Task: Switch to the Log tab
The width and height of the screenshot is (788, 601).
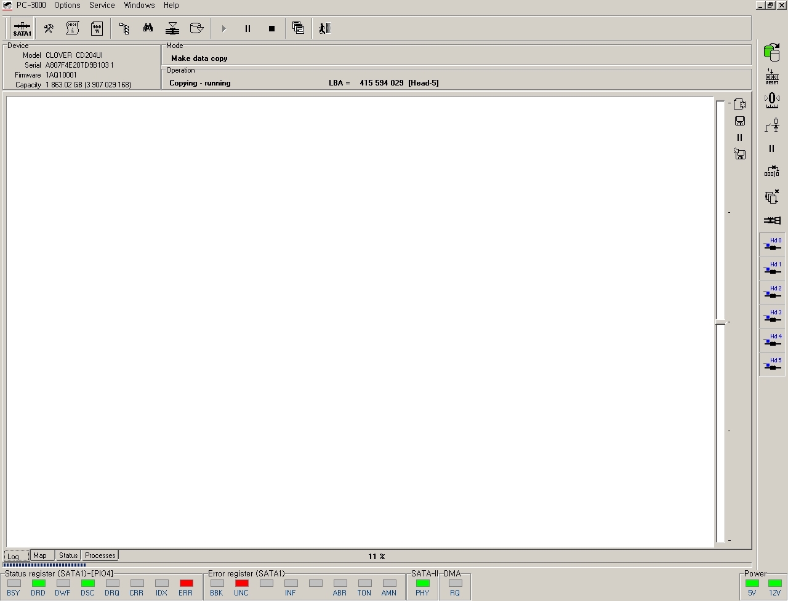Action: 16,556
